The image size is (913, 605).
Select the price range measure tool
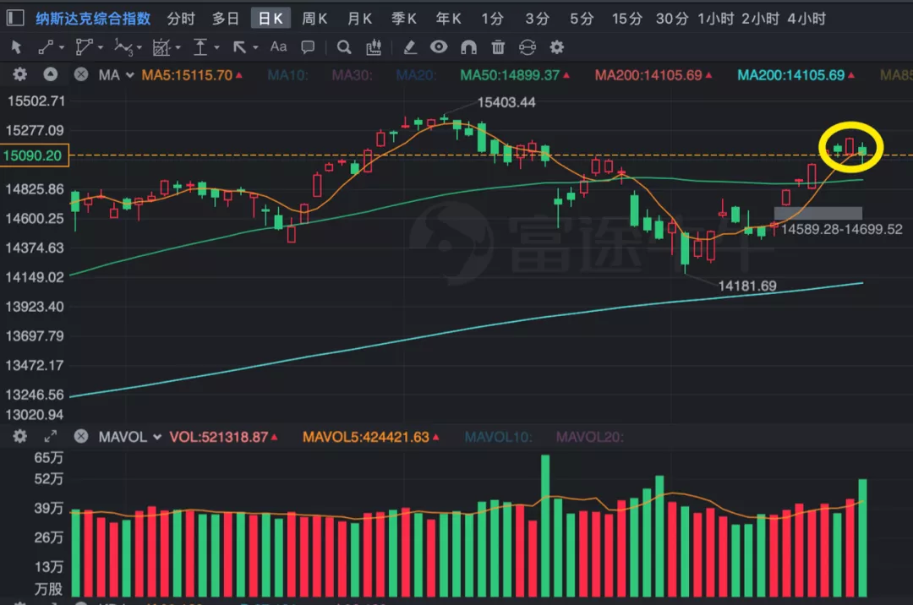pyautogui.click(x=200, y=47)
